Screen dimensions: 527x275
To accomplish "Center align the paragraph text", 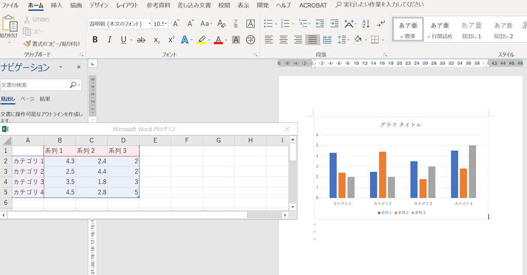I will [283, 40].
